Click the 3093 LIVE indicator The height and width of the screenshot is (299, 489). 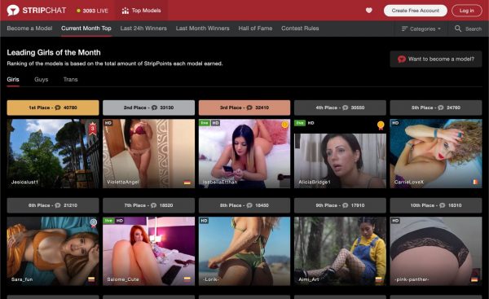[92, 11]
